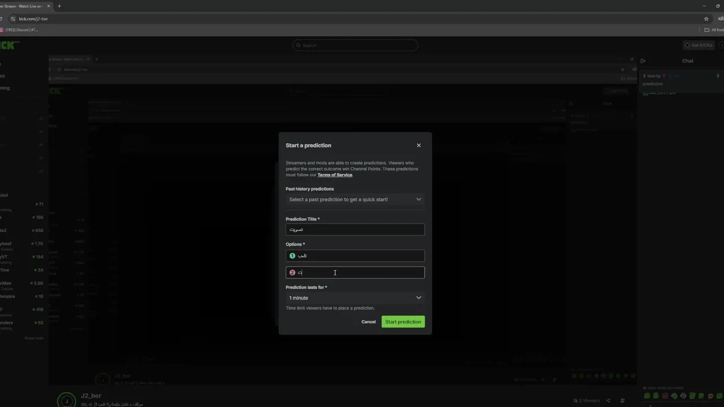Click the second option input field
Screen dimensions: 724x407
(x=355, y=272)
